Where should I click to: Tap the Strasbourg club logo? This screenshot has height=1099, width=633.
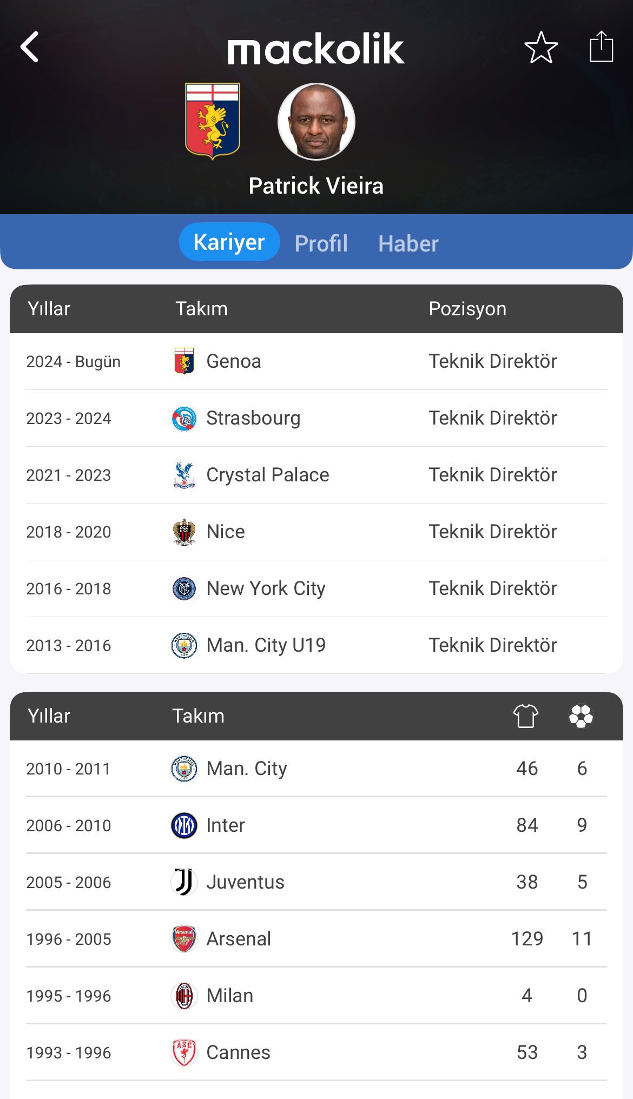tap(184, 419)
